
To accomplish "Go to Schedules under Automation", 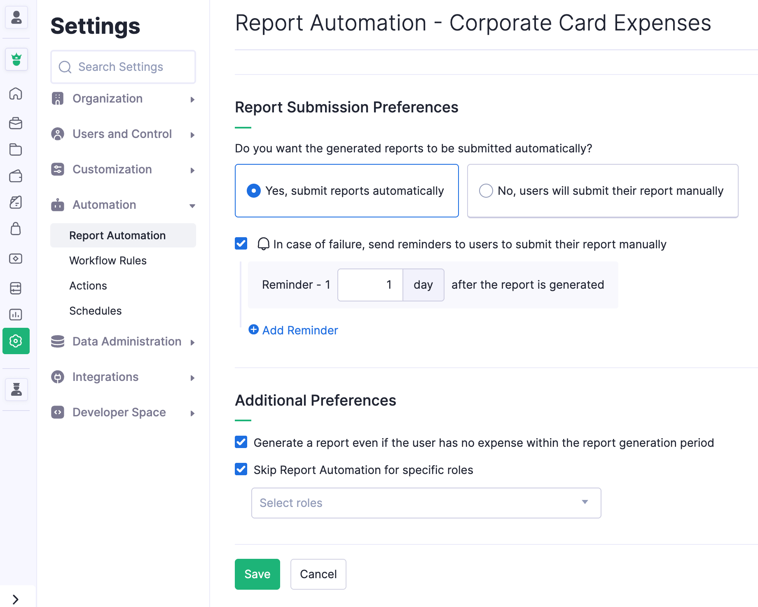I will click(96, 311).
